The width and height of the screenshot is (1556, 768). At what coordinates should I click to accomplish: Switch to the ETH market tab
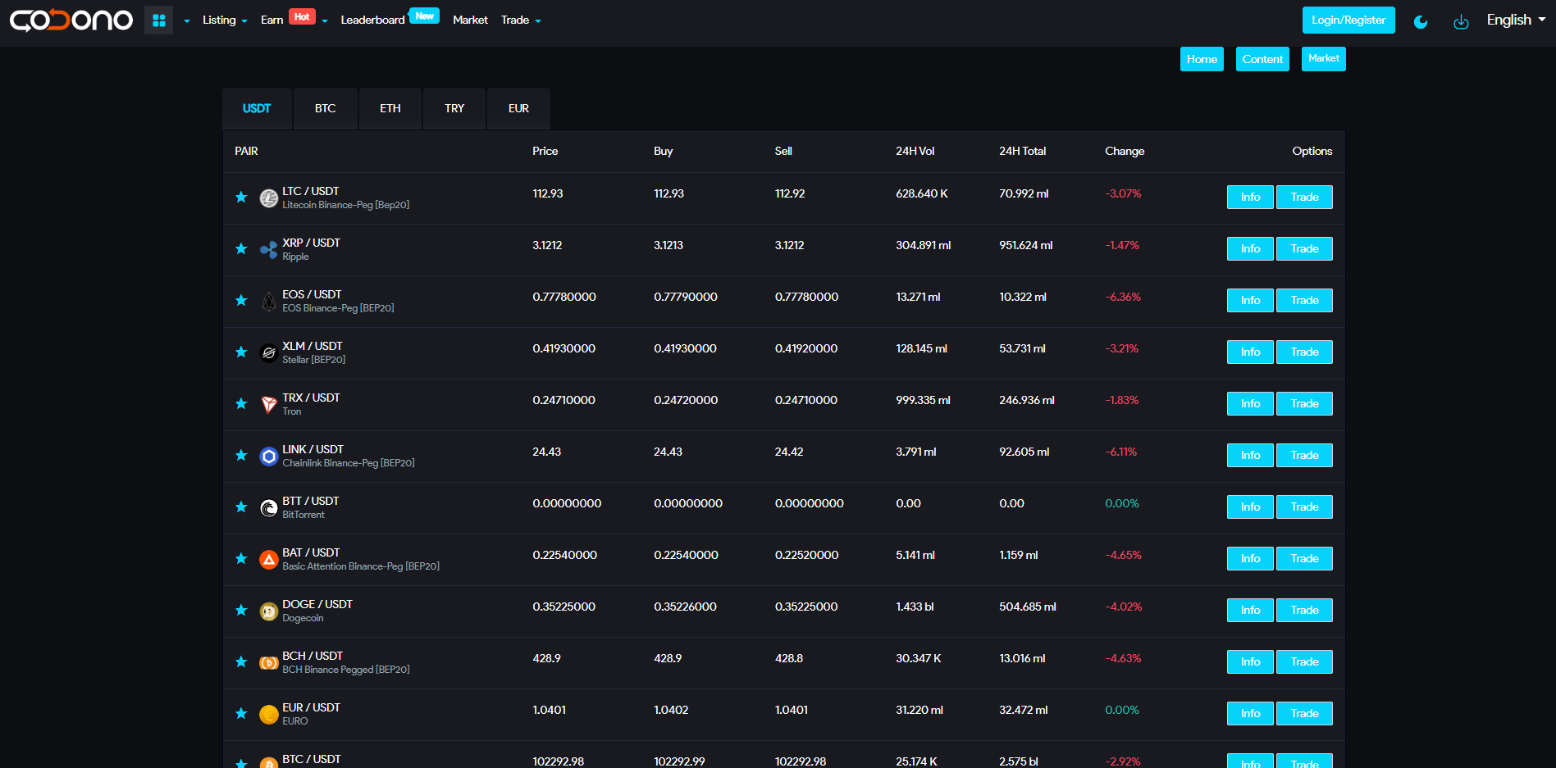(390, 108)
